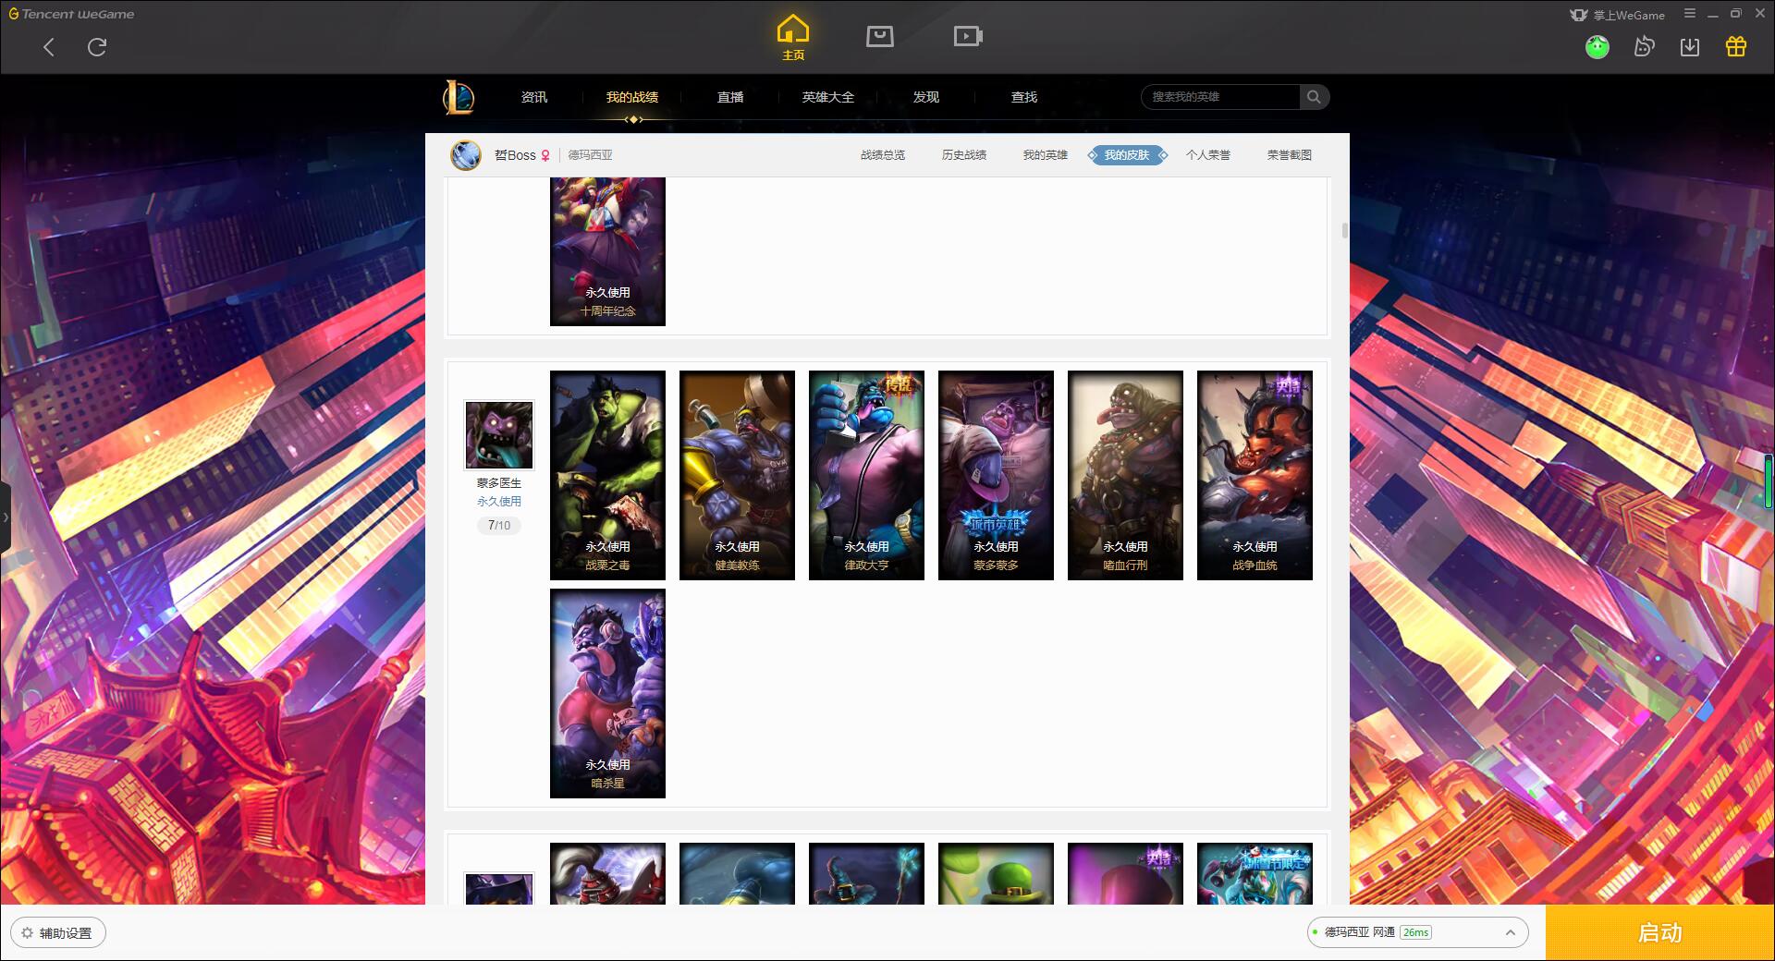Image resolution: width=1775 pixels, height=961 pixels.
Task: Switch to 战绩总览 tab
Action: (x=883, y=155)
